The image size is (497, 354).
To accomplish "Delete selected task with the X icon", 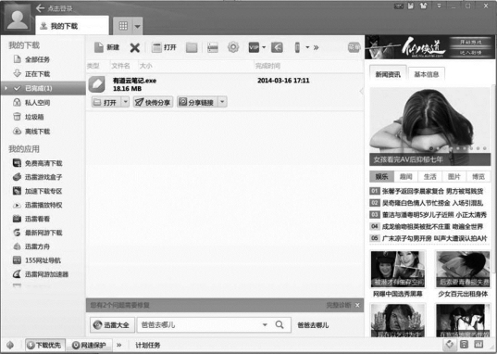I will click(135, 47).
